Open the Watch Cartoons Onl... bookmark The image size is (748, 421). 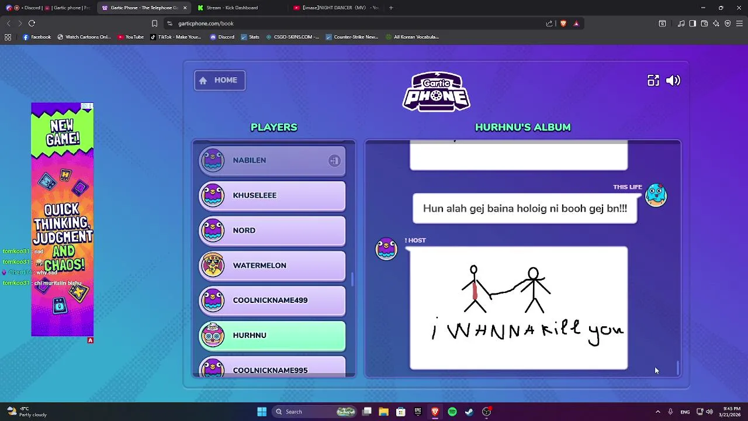[x=84, y=37]
